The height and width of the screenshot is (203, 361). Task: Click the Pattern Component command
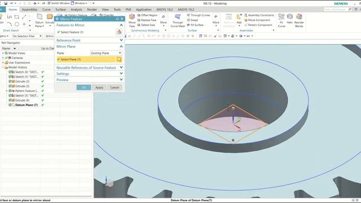258,25
